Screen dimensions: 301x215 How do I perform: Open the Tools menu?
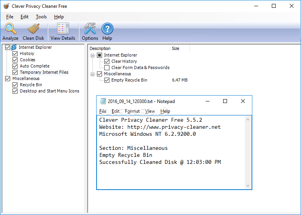point(41,17)
